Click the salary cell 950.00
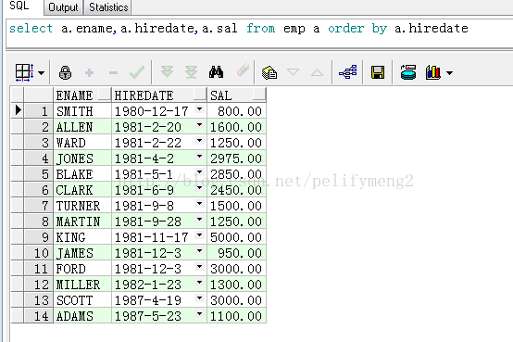Viewport: 513px width, 342px height. pyautogui.click(x=237, y=253)
